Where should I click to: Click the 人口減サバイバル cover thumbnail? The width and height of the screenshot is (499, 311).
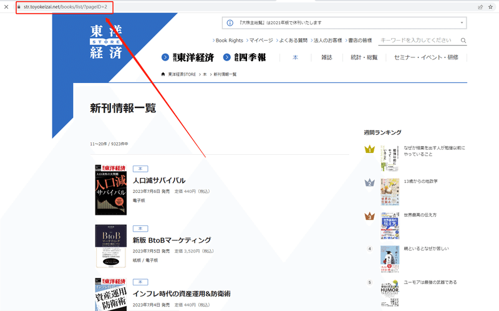pos(111,190)
